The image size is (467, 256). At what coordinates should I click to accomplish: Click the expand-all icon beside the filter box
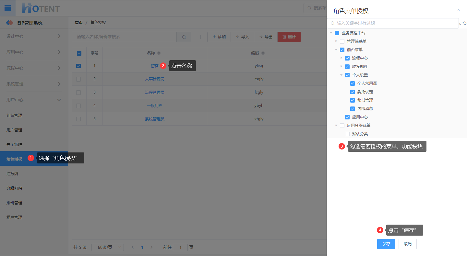(x=461, y=23)
